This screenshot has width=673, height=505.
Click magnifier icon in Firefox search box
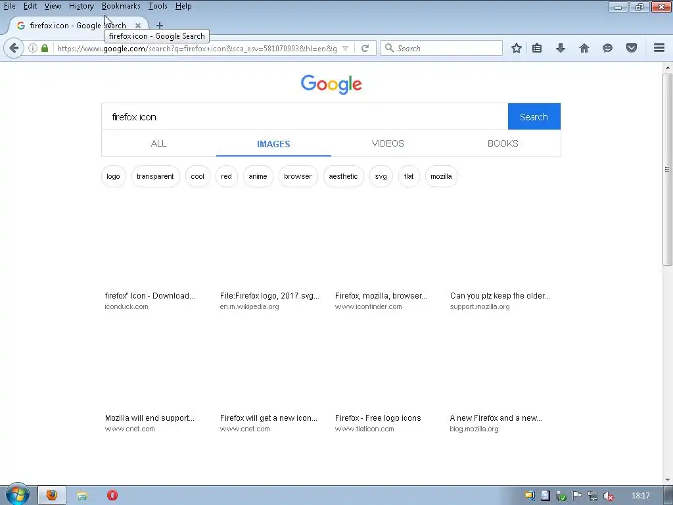389,48
